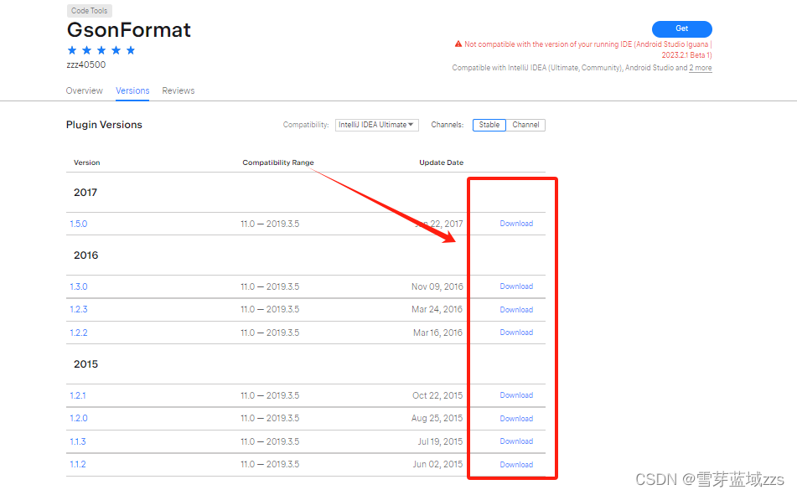Screen dimensions: 797x495
Task: Click the 'Oct 22, 2015' date
Action: (437, 395)
